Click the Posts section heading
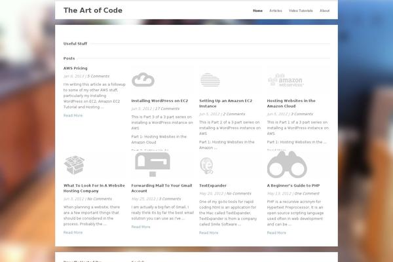The width and height of the screenshot is (393, 262). (x=69, y=58)
